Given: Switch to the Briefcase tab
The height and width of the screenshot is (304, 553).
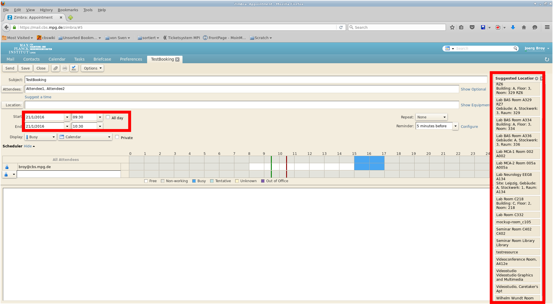Looking at the screenshot, I should [x=102, y=59].
